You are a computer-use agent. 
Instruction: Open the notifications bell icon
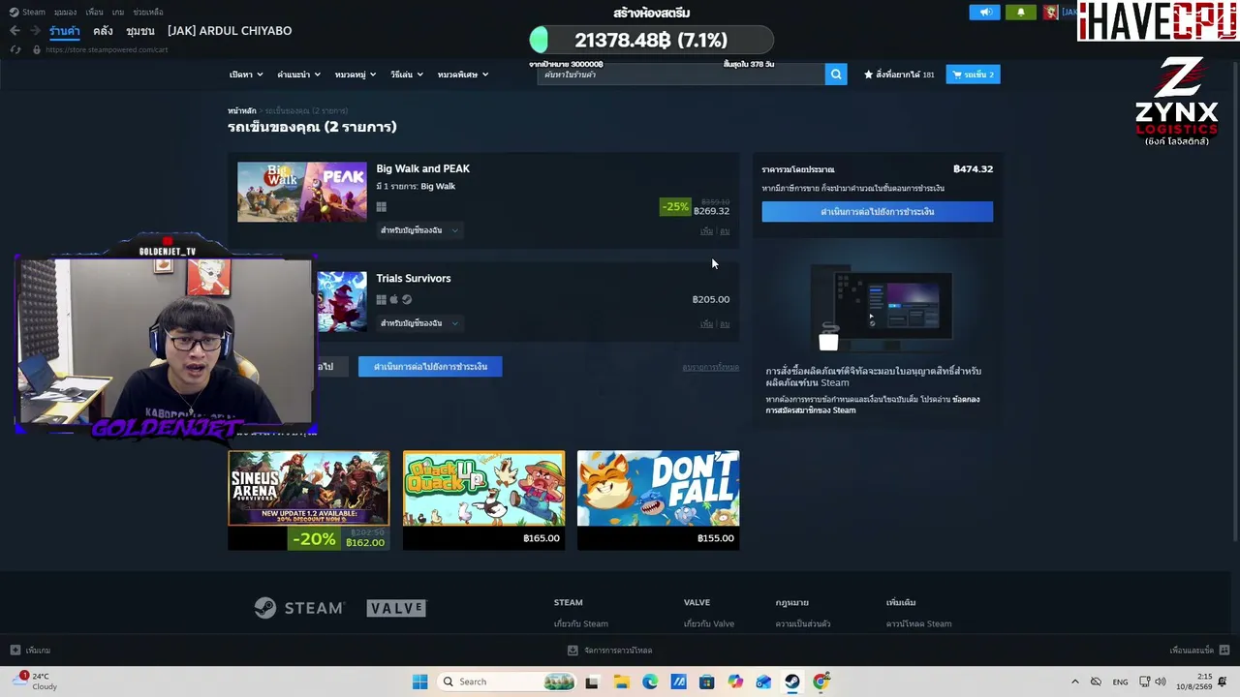[1020, 13]
